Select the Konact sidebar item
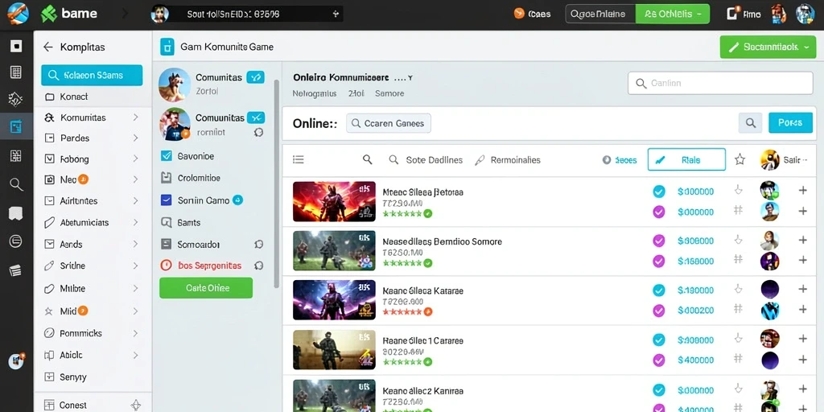 coord(93,97)
